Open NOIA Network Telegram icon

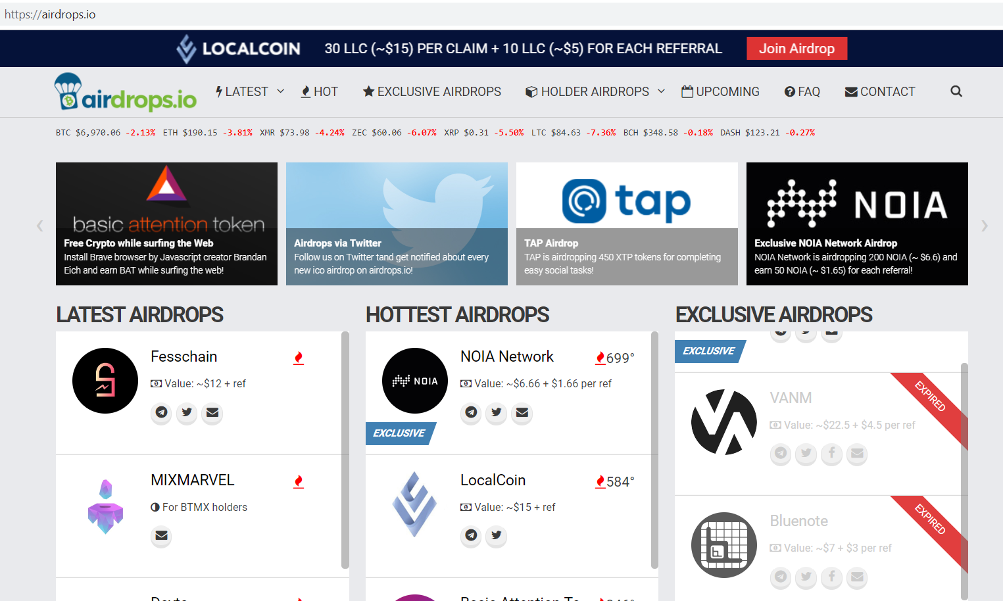coord(471,412)
